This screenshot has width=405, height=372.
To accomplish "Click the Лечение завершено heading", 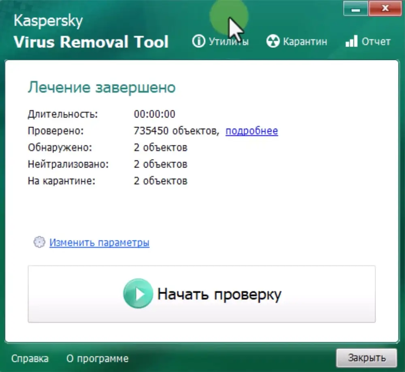I will pyautogui.click(x=102, y=87).
